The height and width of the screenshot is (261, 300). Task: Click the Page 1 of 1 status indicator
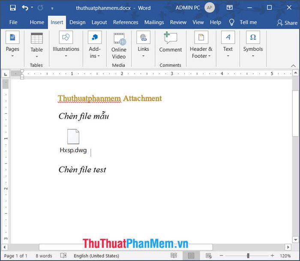(16, 256)
